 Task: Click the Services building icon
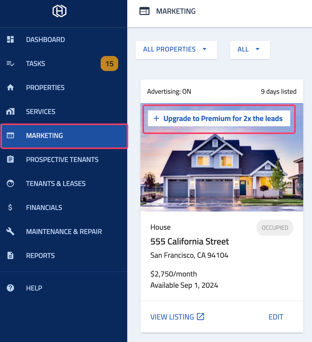click(x=10, y=111)
